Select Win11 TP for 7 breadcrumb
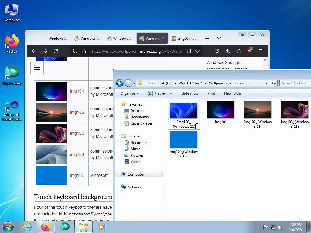Image resolution: width=311 pixels, height=233 pixels. (190, 83)
